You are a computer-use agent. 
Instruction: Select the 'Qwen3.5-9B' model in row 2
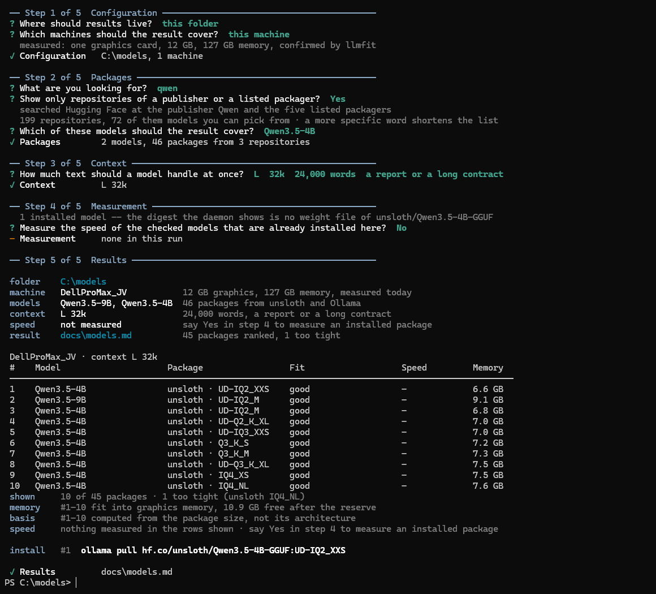(61, 400)
